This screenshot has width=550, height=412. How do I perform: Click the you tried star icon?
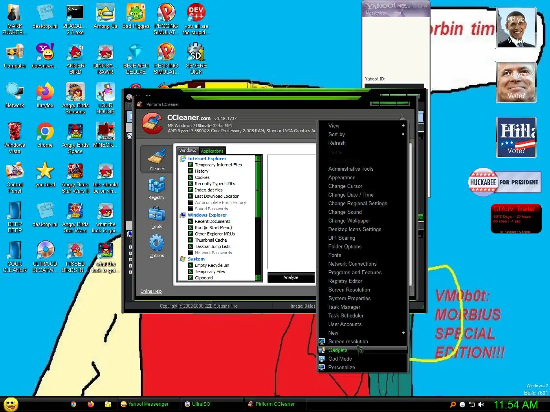[x=45, y=174]
